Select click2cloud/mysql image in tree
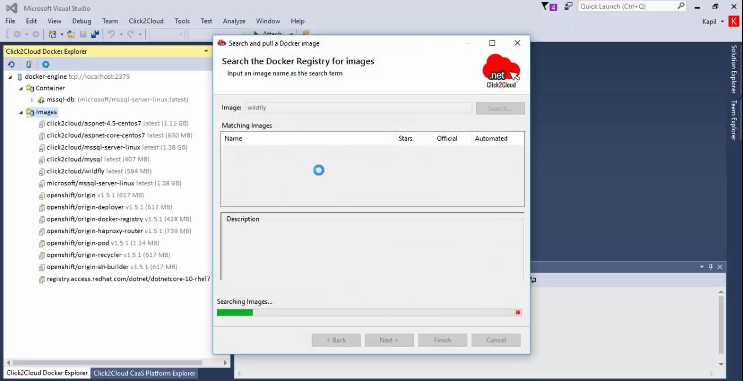The image size is (743, 381). 94,159
